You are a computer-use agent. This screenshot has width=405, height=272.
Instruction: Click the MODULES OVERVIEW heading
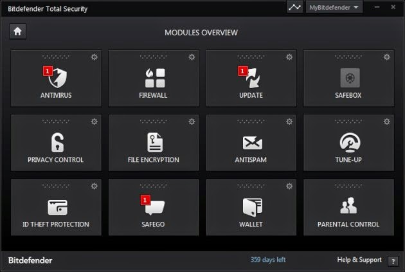[201, 33]
